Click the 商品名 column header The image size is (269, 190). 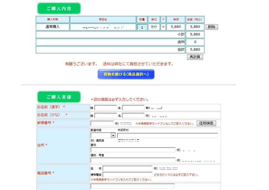(x=103, y=19)
